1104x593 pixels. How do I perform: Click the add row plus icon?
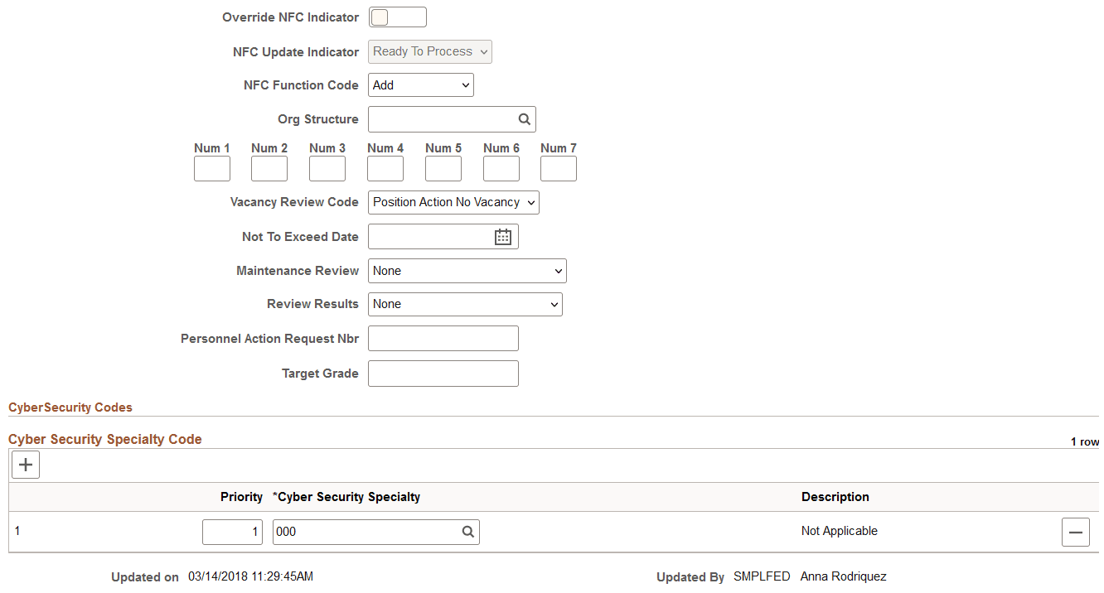25,465
